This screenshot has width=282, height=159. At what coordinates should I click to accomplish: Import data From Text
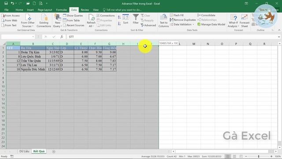9,25
